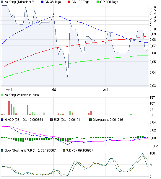161x179 pixels.
Task: Click the 0,03 price axis label
Action: pyautogui.click(x=153, y=86)
